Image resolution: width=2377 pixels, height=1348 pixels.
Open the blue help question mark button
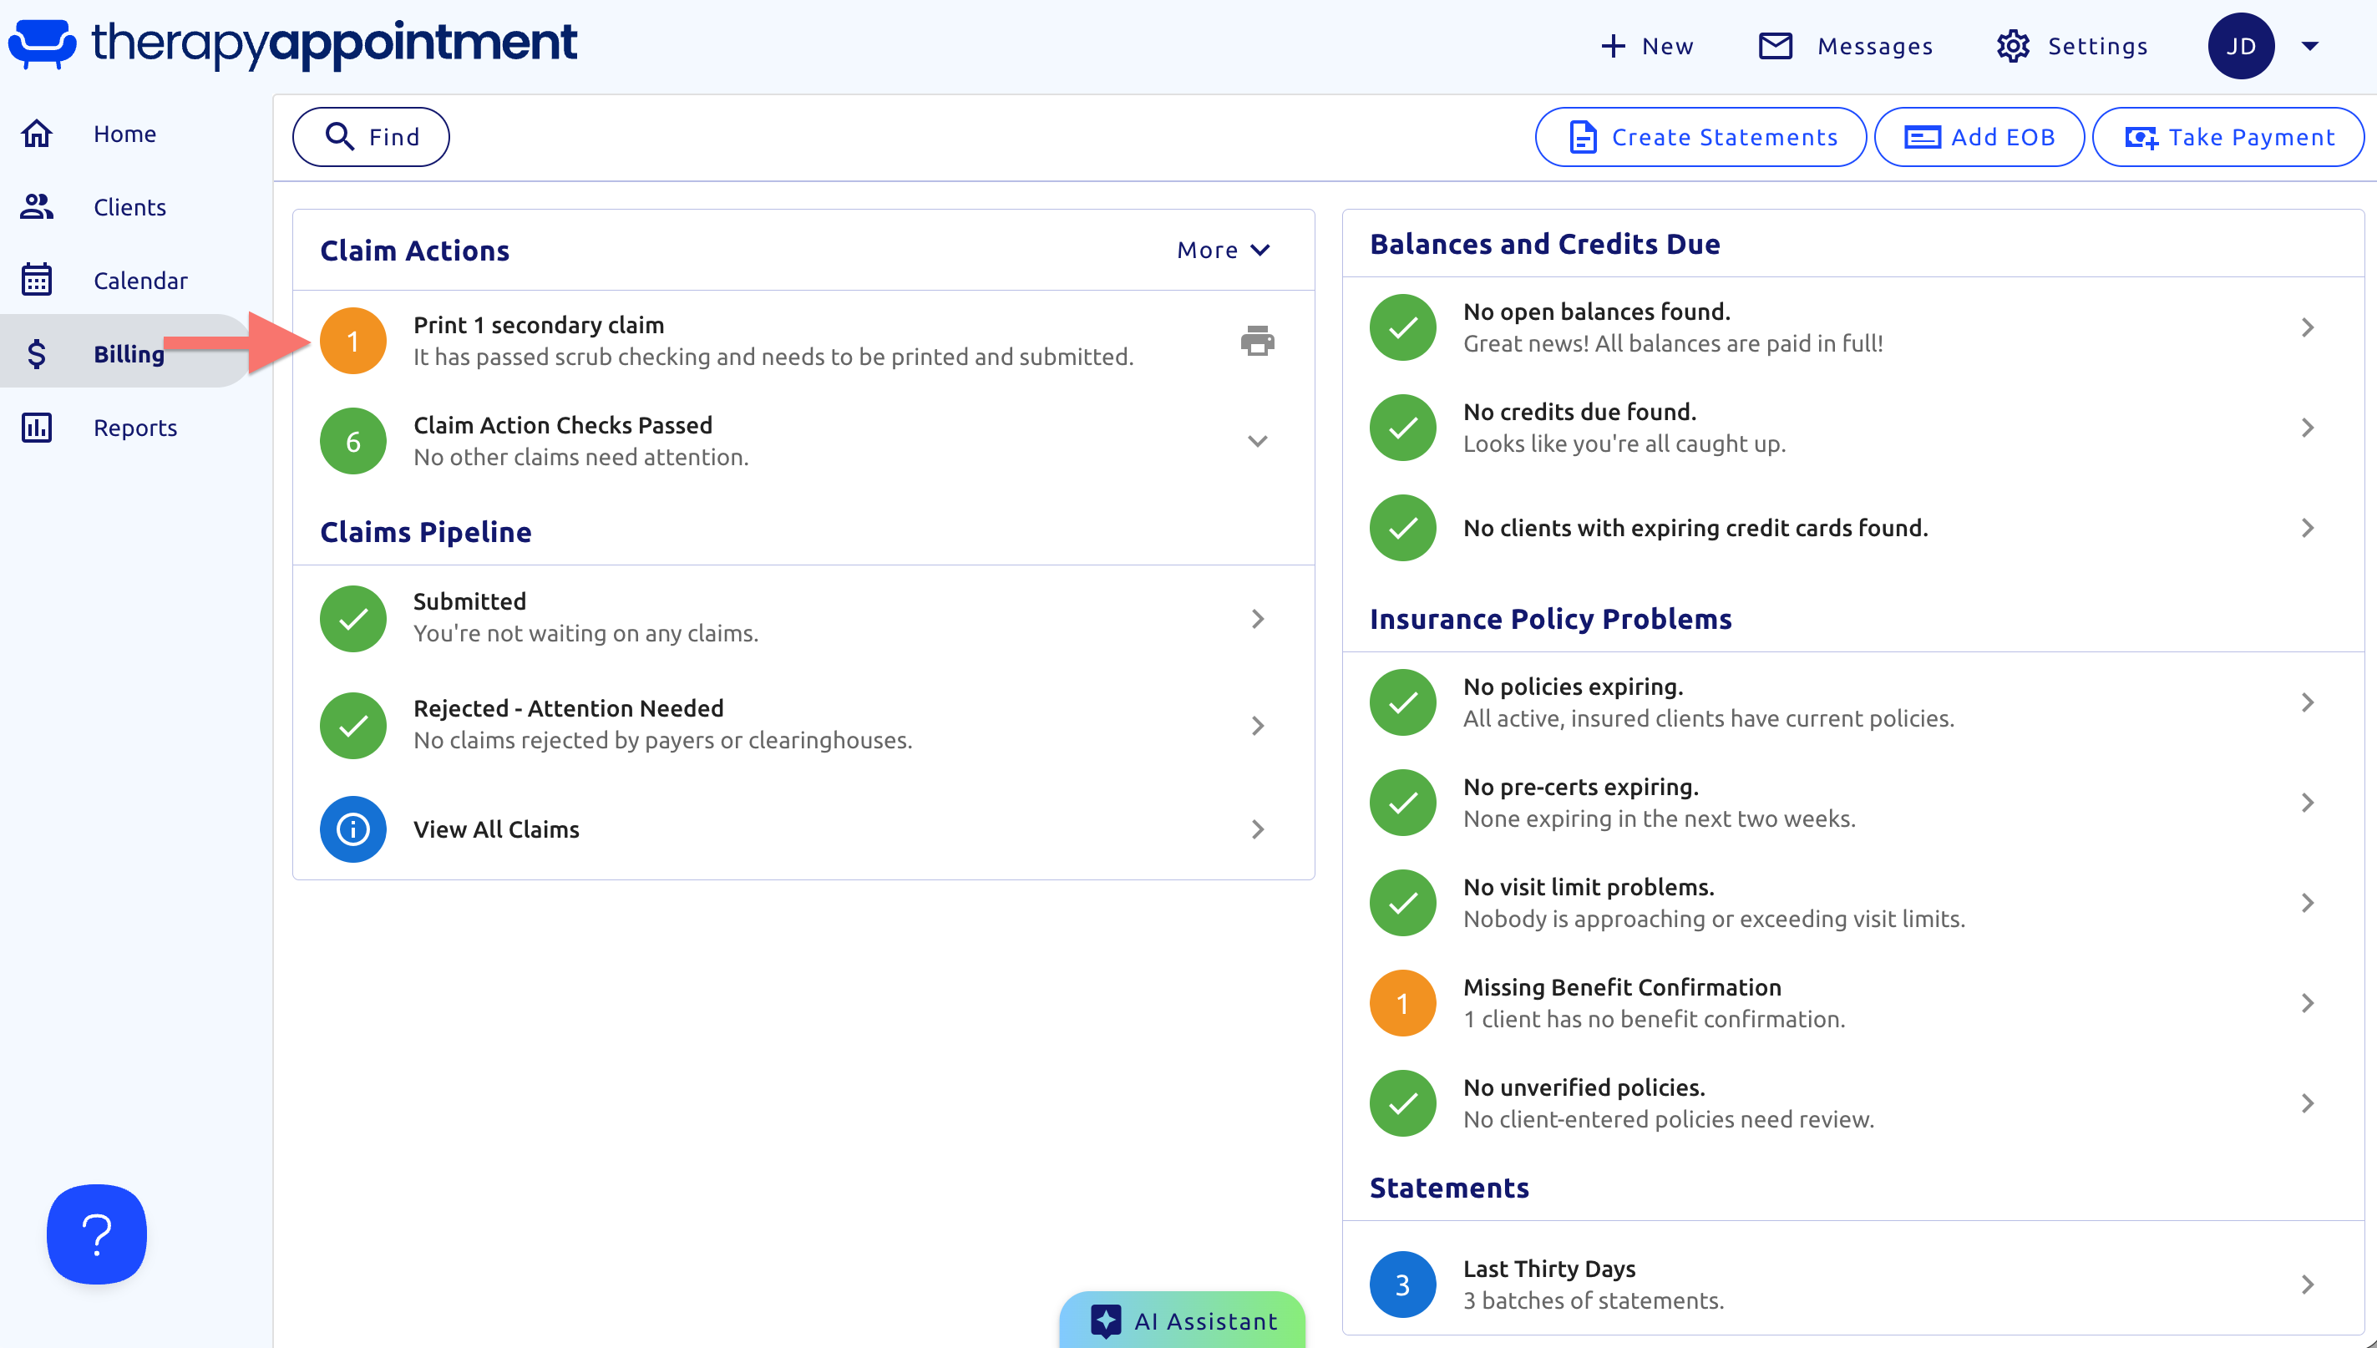click(97, 1234)
